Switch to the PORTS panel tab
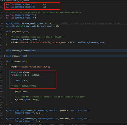Image resolution: width=127 pixels, height=125 pixels. (52, 125)
